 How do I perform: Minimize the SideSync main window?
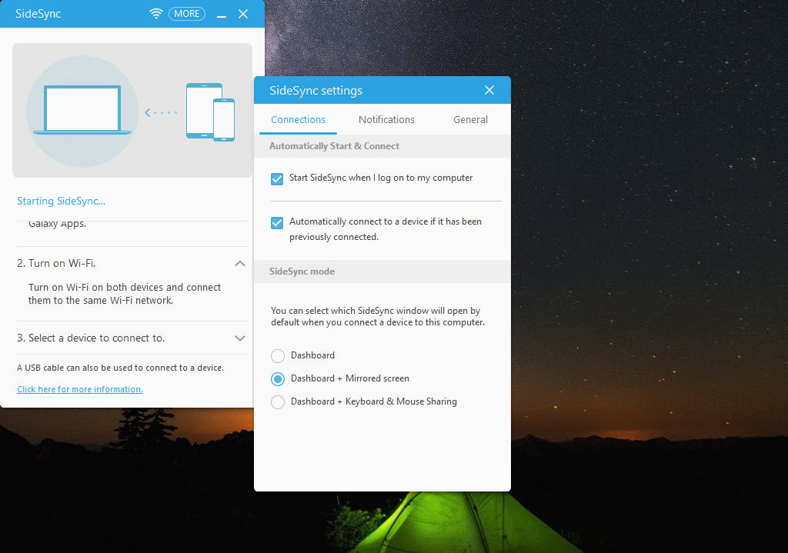pyautogui.click(x=222, y=15)
